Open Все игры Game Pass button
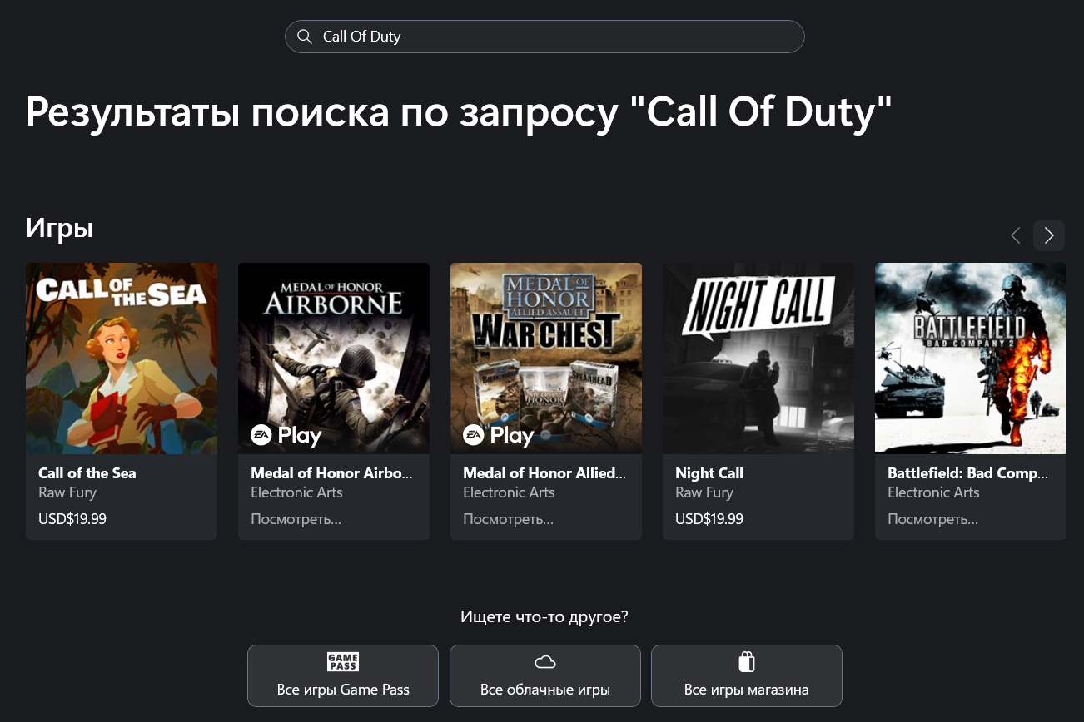This screenshot has width=1084, height=722. click(x=343, y=675)
